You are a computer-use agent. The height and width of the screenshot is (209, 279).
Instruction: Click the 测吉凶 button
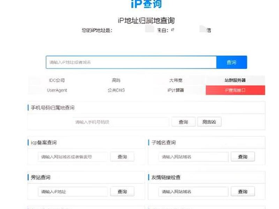click(x=209, y=122)
